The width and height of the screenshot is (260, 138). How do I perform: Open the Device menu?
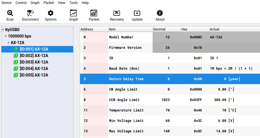pos(6,3)
